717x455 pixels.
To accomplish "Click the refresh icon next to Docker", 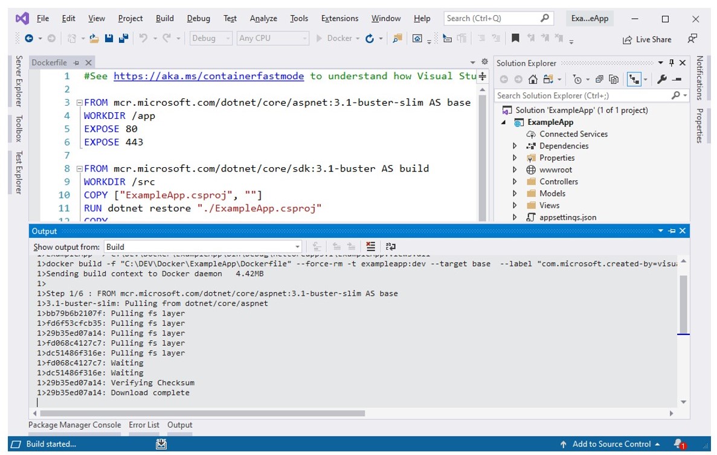I will click(x=370, y=39).
